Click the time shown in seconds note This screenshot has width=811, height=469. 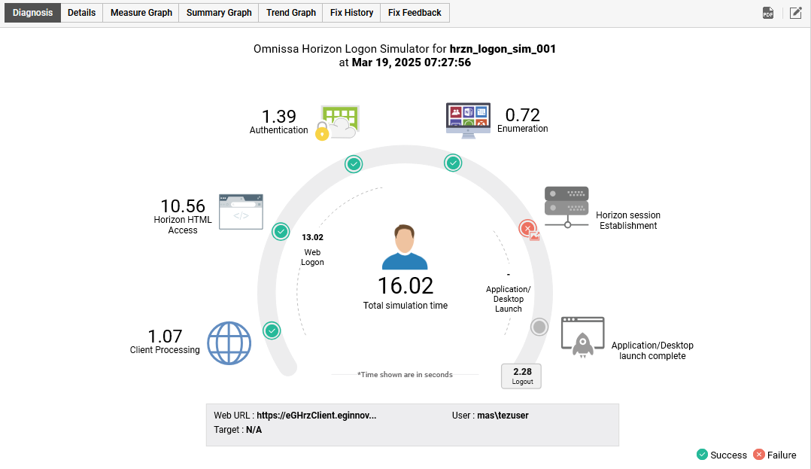pyautogui.click(x=405, y=375)
